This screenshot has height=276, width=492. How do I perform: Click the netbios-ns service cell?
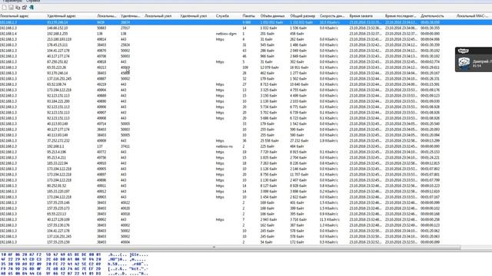point(224,146)
